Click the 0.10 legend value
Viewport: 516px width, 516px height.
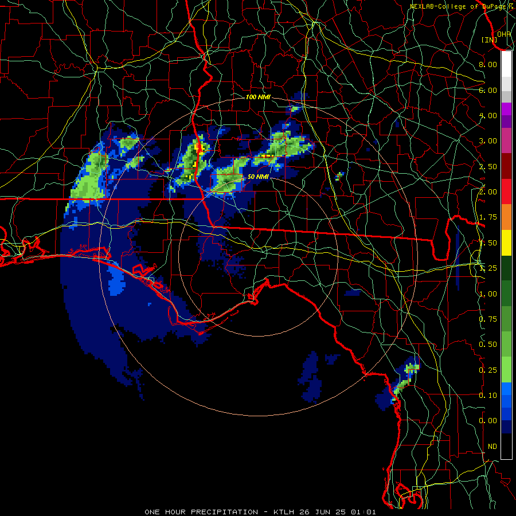[488, 396]
